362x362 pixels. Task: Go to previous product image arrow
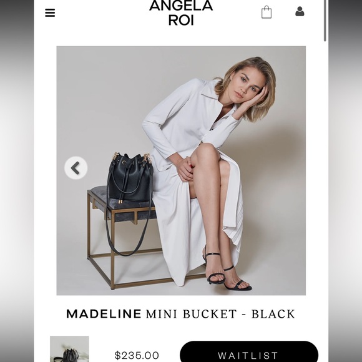point(76,168)
